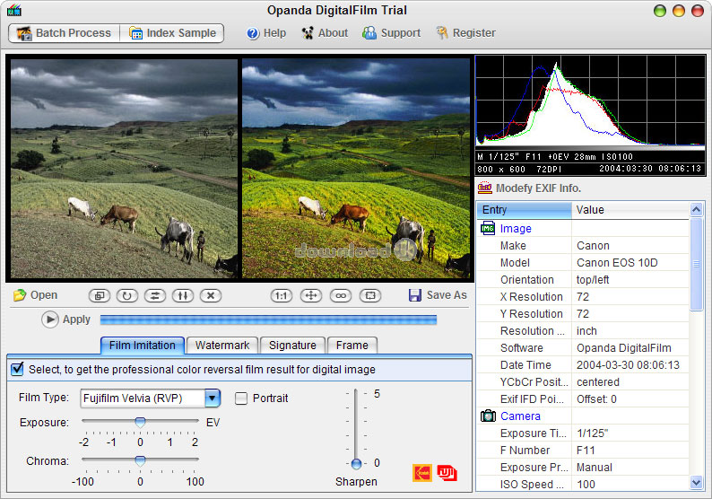712x499 pixels.
Task: Click the processed image preview on right
Action: pos(355,168)
